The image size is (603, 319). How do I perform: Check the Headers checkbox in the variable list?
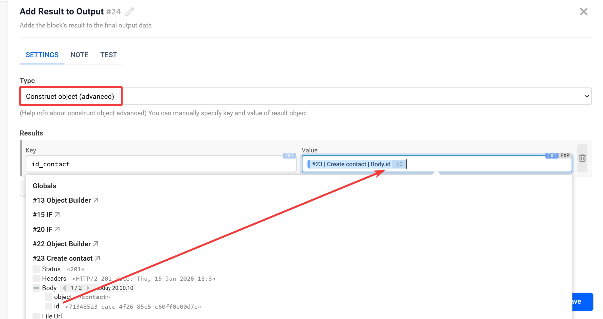click(36, 278)
